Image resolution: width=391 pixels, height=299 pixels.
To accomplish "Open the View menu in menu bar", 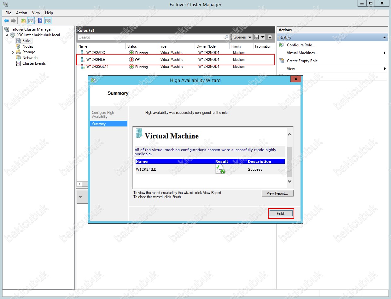I will [36, 13].
